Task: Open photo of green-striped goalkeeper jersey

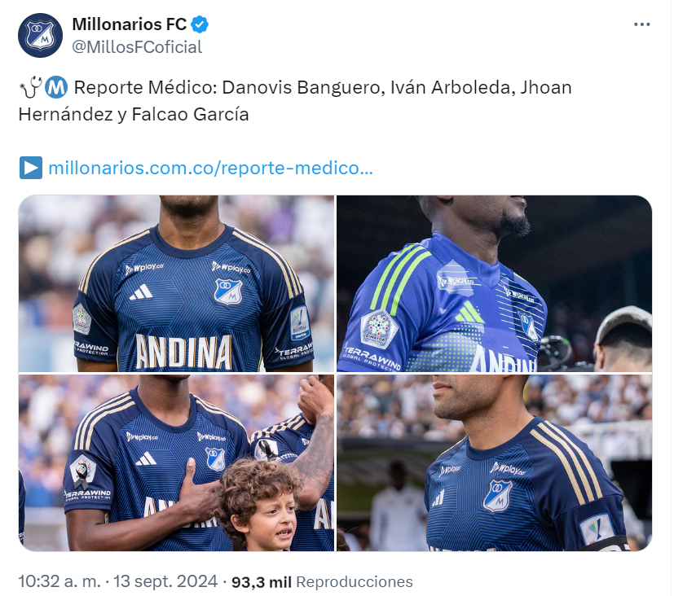Action: coord(495,284)
